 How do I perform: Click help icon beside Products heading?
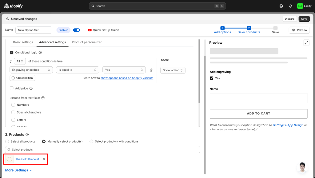(27, 135)
